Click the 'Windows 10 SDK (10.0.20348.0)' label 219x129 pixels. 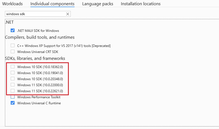(x=40, y=79)
